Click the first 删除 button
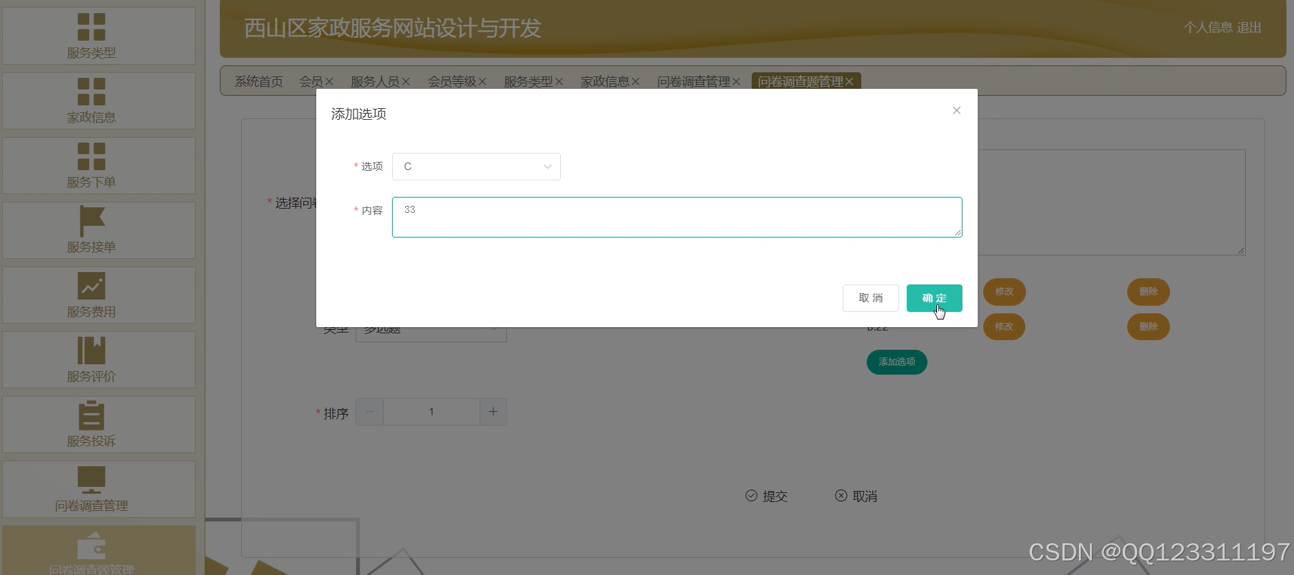 click(x=1148, y=292)
